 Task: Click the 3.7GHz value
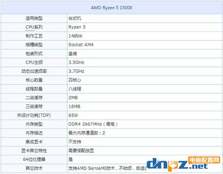[x=76, y=71]
